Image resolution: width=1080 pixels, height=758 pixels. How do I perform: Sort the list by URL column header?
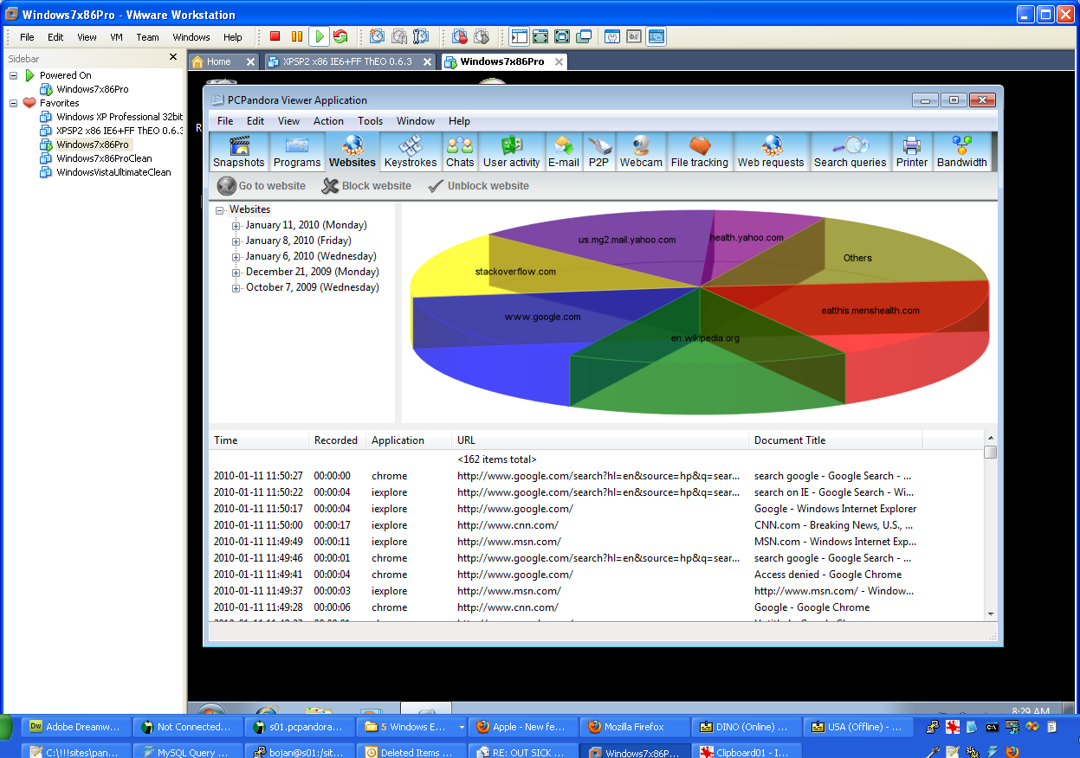point(600,440)
